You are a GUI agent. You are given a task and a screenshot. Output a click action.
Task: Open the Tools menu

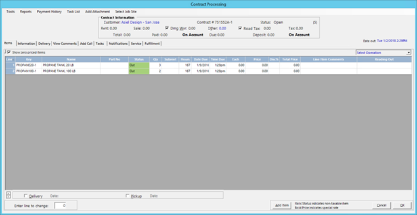(x=10, y=12)
